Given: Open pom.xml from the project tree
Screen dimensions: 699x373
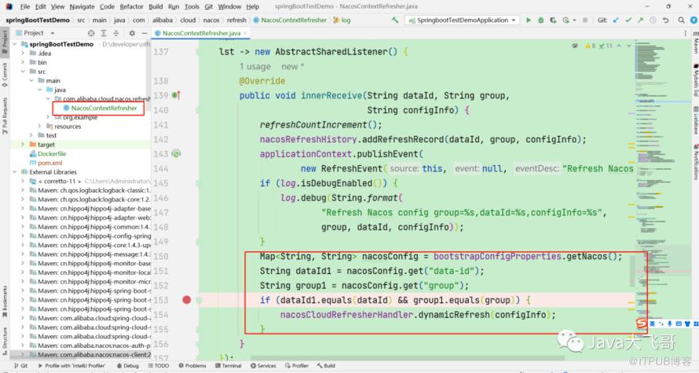Looking at the screenshot, I should point(49,163).
